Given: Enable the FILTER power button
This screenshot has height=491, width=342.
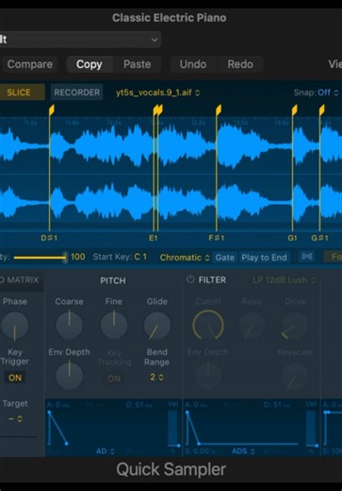Looking at the screenshot, I should pyautogui.click(x=190, y=279).
